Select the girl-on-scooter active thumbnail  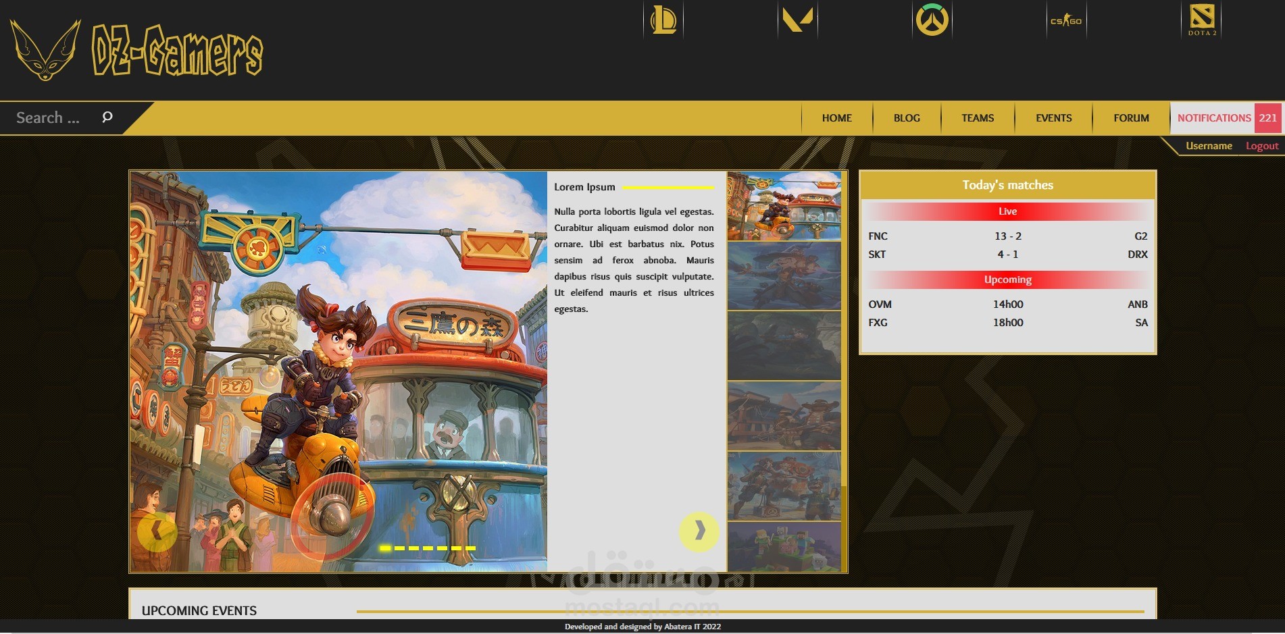click(784, 206)
